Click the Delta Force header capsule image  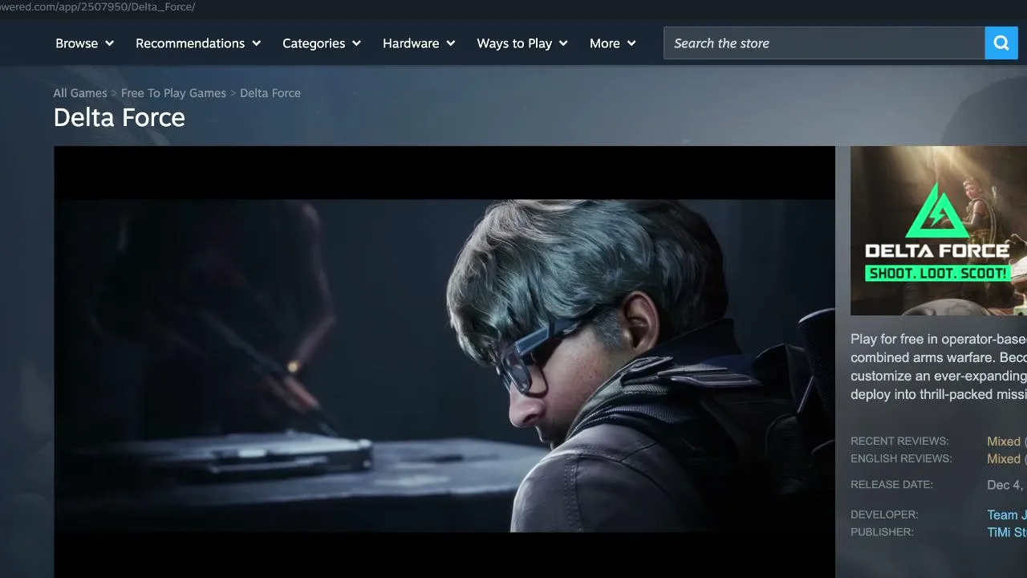tap(939, 230)
